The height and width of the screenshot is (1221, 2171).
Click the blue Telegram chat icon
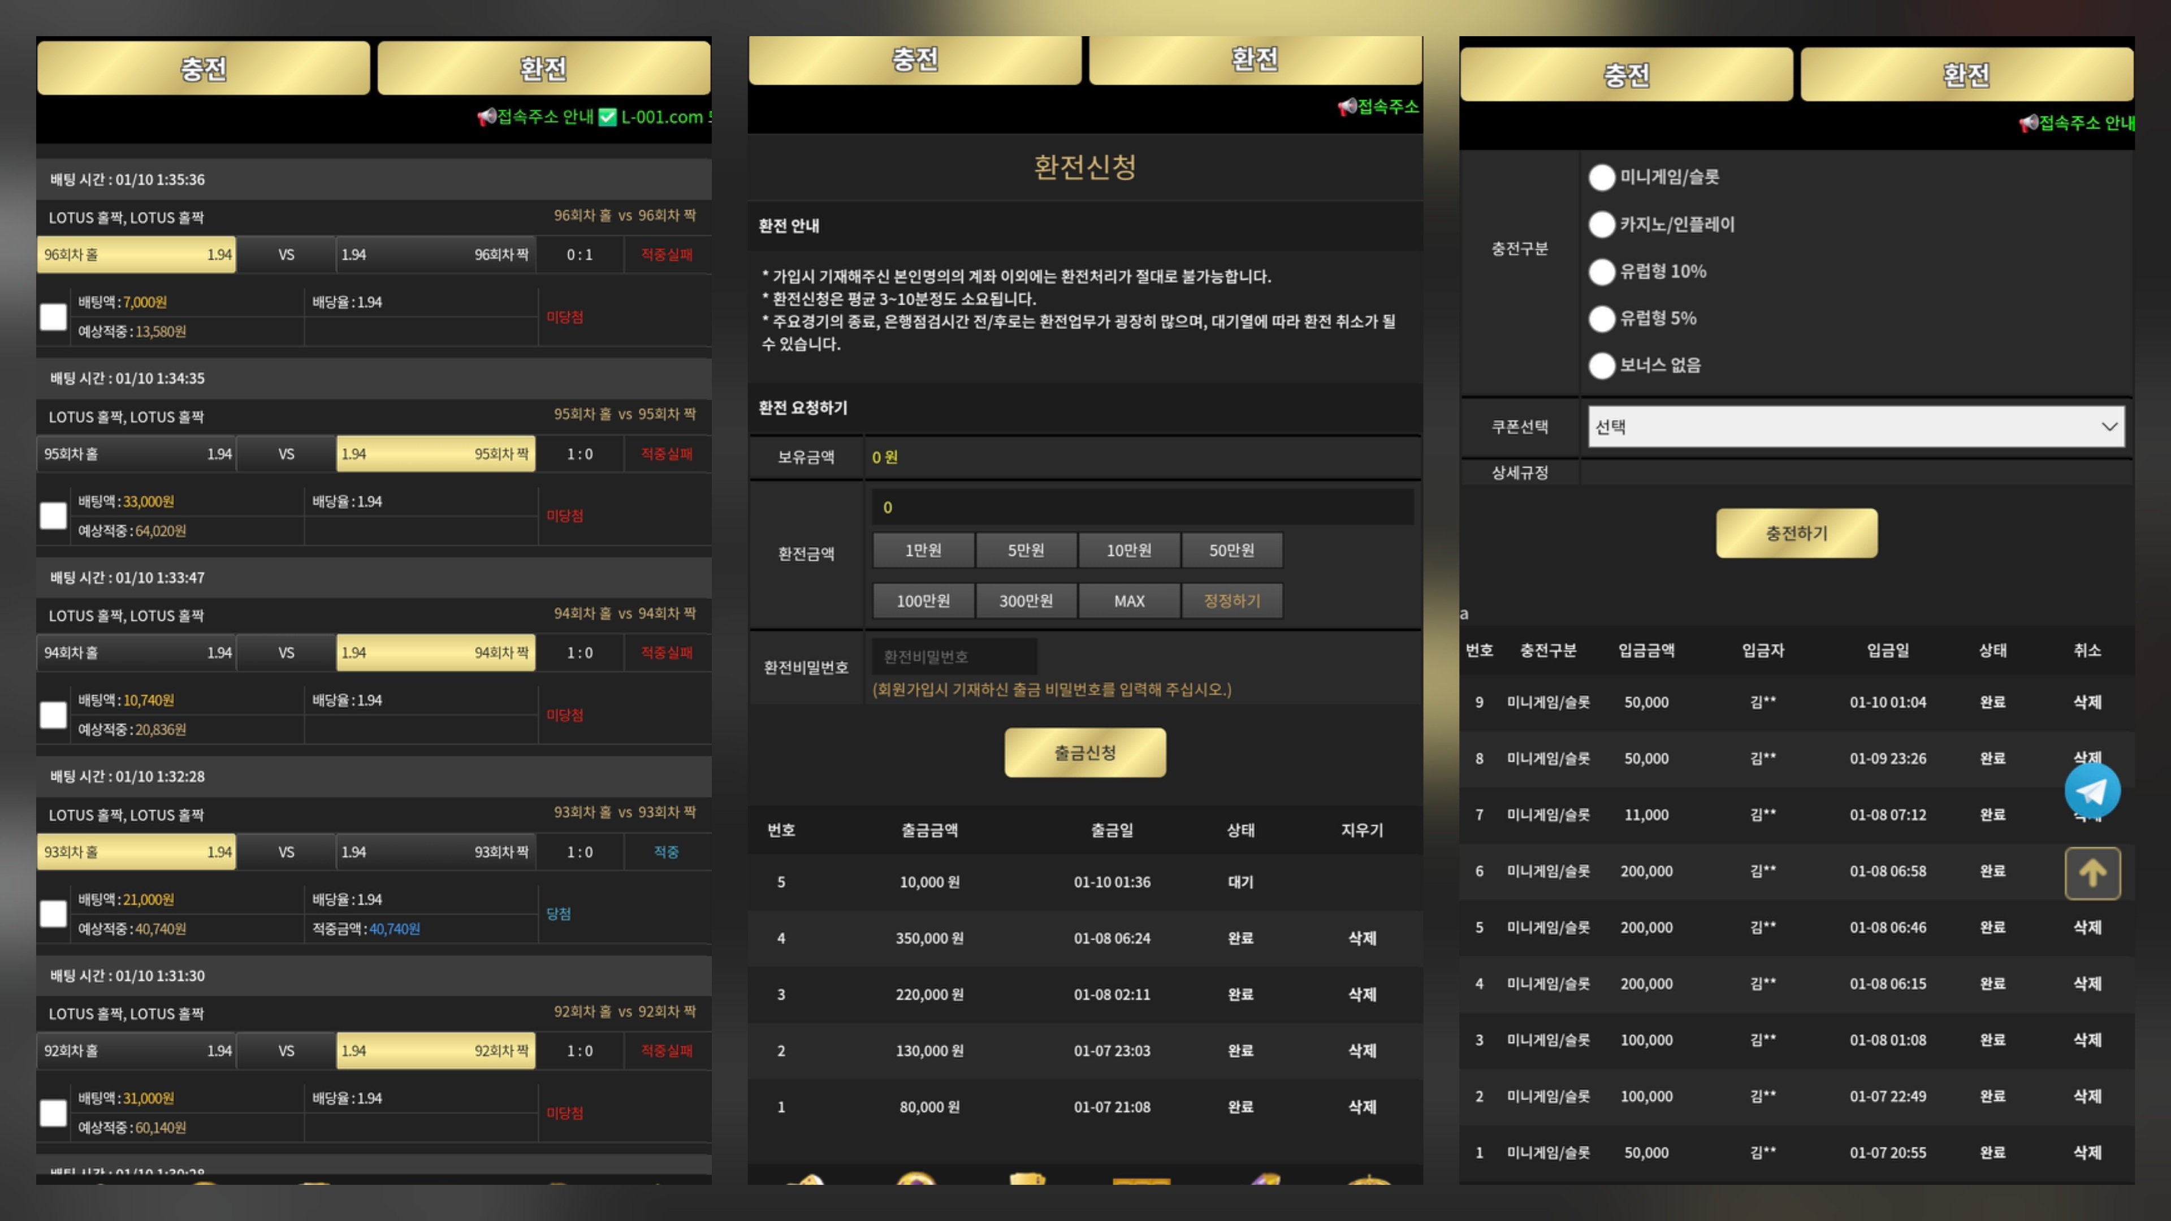2092,790
